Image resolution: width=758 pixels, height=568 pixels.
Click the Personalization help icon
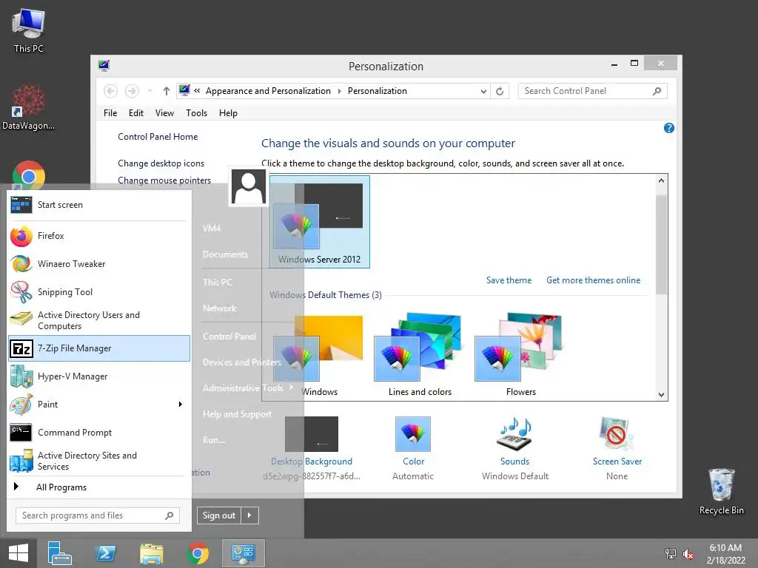click(668, 128)
